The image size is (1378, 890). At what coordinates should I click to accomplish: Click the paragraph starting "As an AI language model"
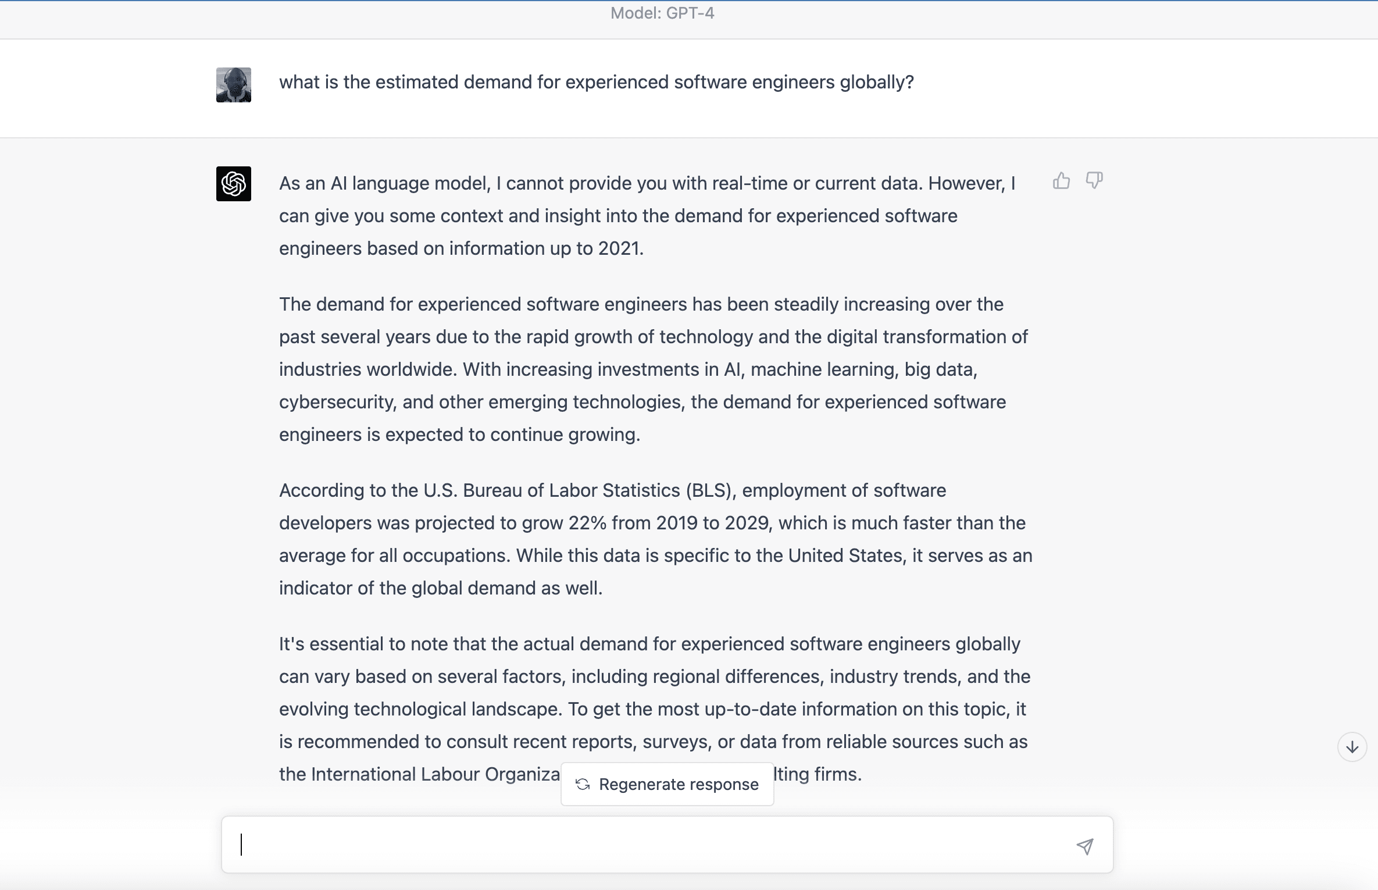click(647, 216)
